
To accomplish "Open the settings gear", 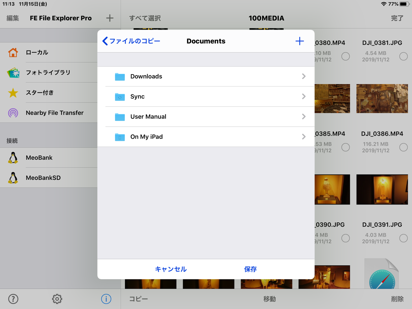I will coord(57,299).
